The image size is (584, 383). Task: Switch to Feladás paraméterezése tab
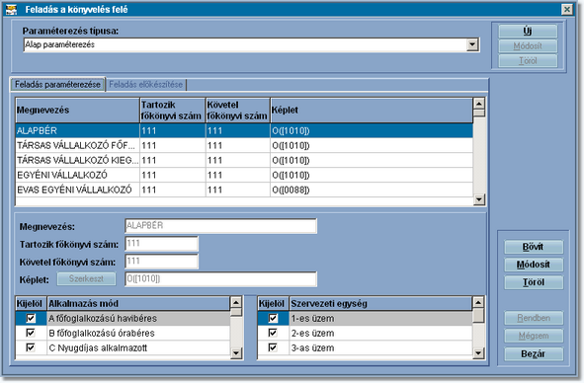[x=57, y=85]
